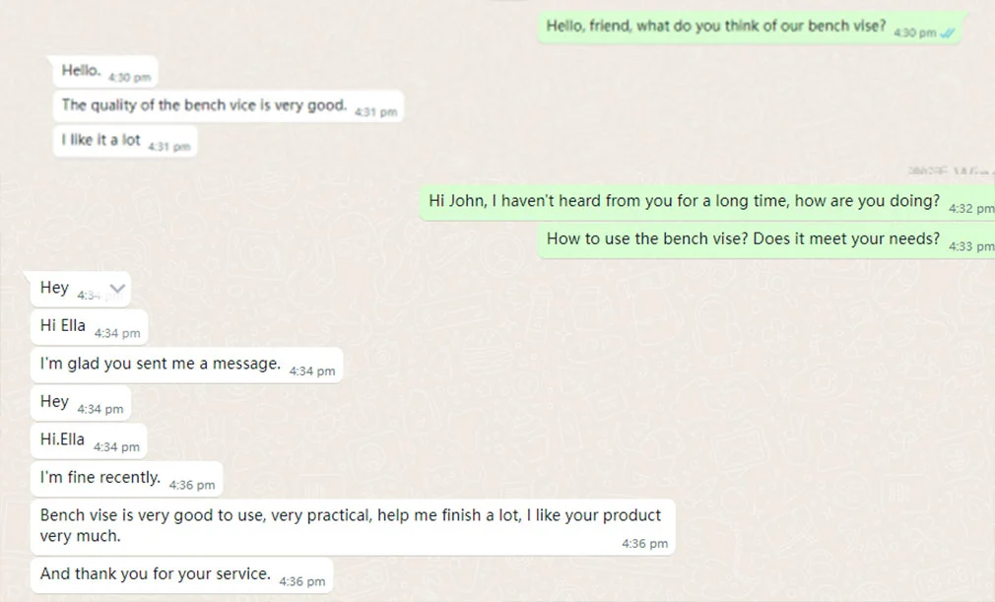The width and height of the screenshot is (995, 602).
Task: Click the 4:30 pm timestamp next to 'Hello.'
Action: [129, 77]
